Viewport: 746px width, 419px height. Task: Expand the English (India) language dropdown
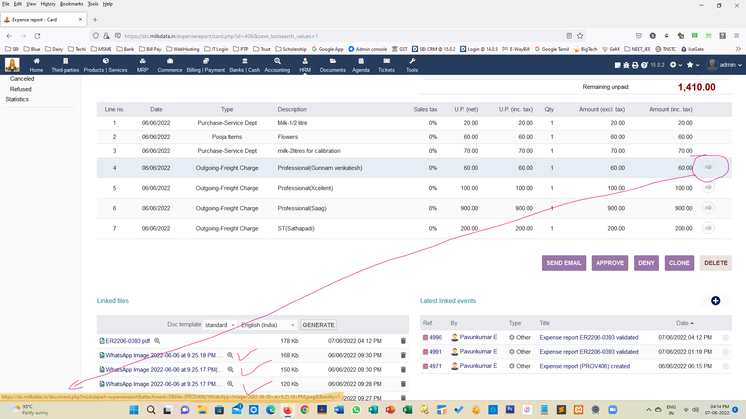(x=268, y=325)
